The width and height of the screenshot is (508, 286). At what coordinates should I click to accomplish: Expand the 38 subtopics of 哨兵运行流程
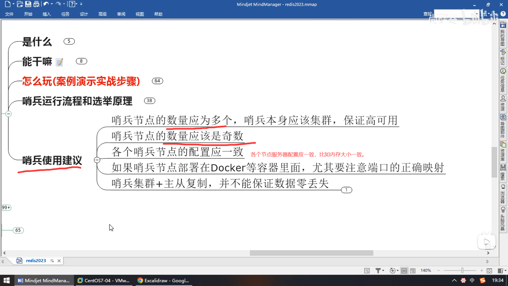(x=149, y=101)
